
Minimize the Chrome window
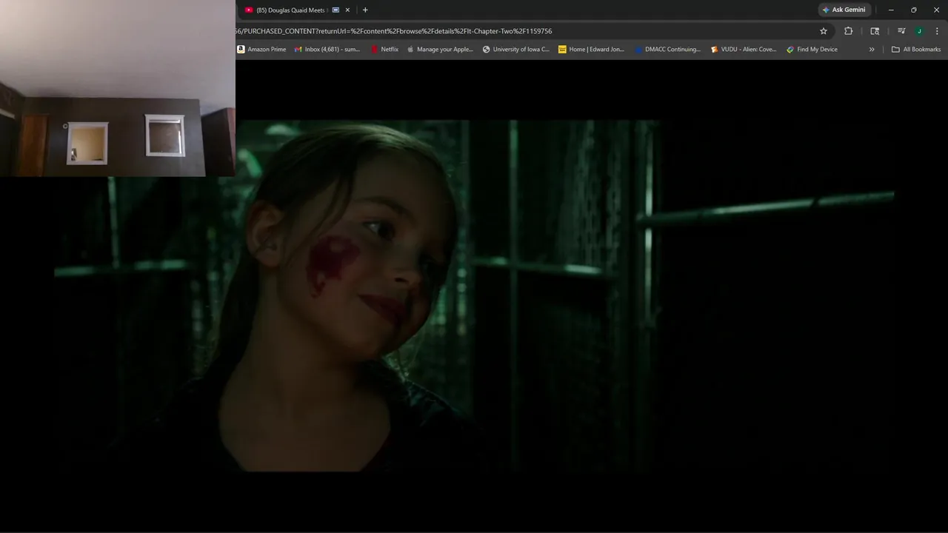[x=891, y=10]
